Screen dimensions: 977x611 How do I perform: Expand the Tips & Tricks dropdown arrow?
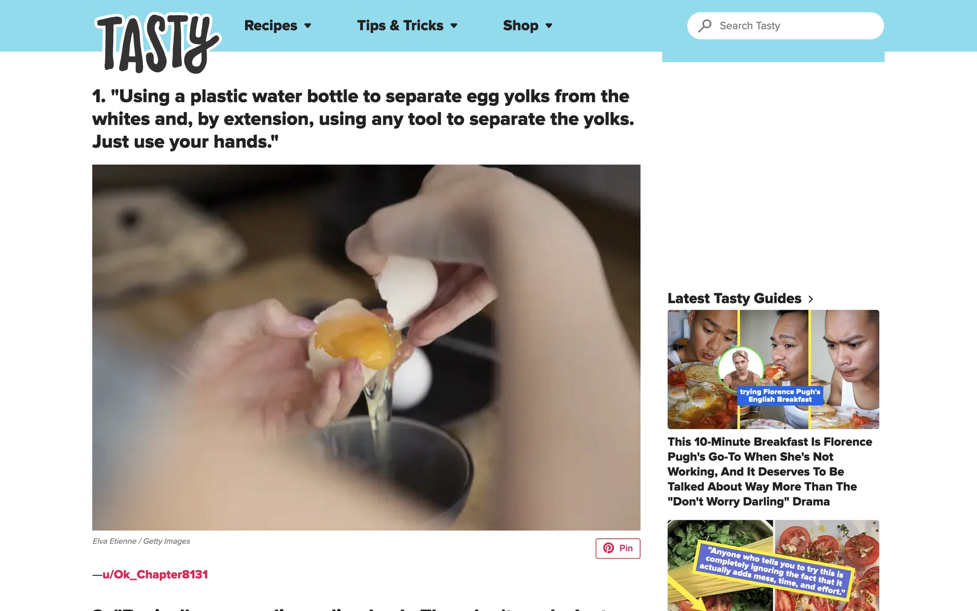pos(454,26)
